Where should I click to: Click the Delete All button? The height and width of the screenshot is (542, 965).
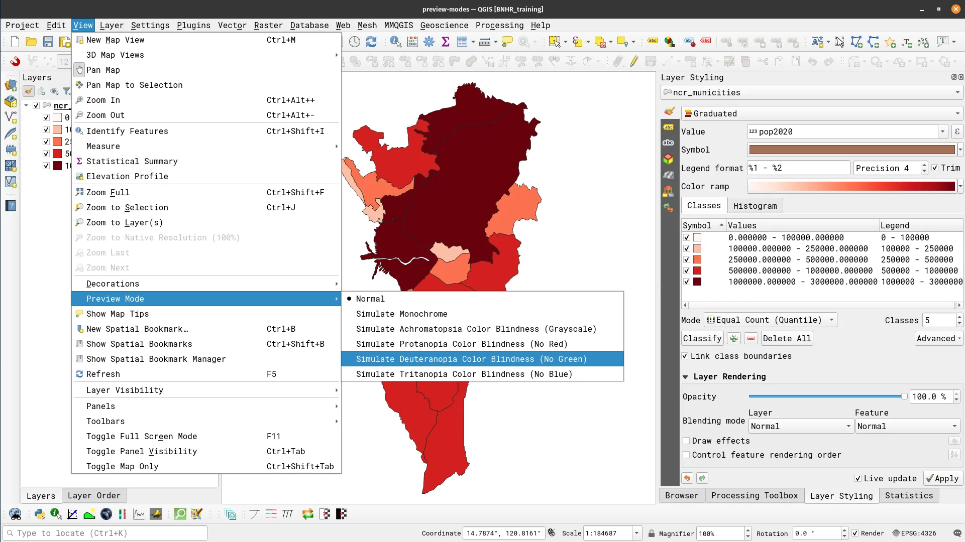(x=787, y=338)
